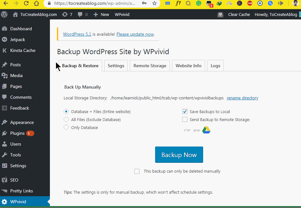Uncheck Save Backups to Local
The image size is (301, 208).
(x=185, y=112)
